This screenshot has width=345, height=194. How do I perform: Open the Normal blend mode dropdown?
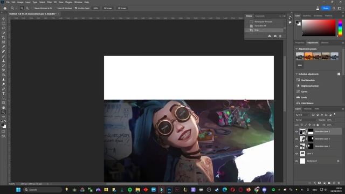pyautogui.click(x=306, y=120)
